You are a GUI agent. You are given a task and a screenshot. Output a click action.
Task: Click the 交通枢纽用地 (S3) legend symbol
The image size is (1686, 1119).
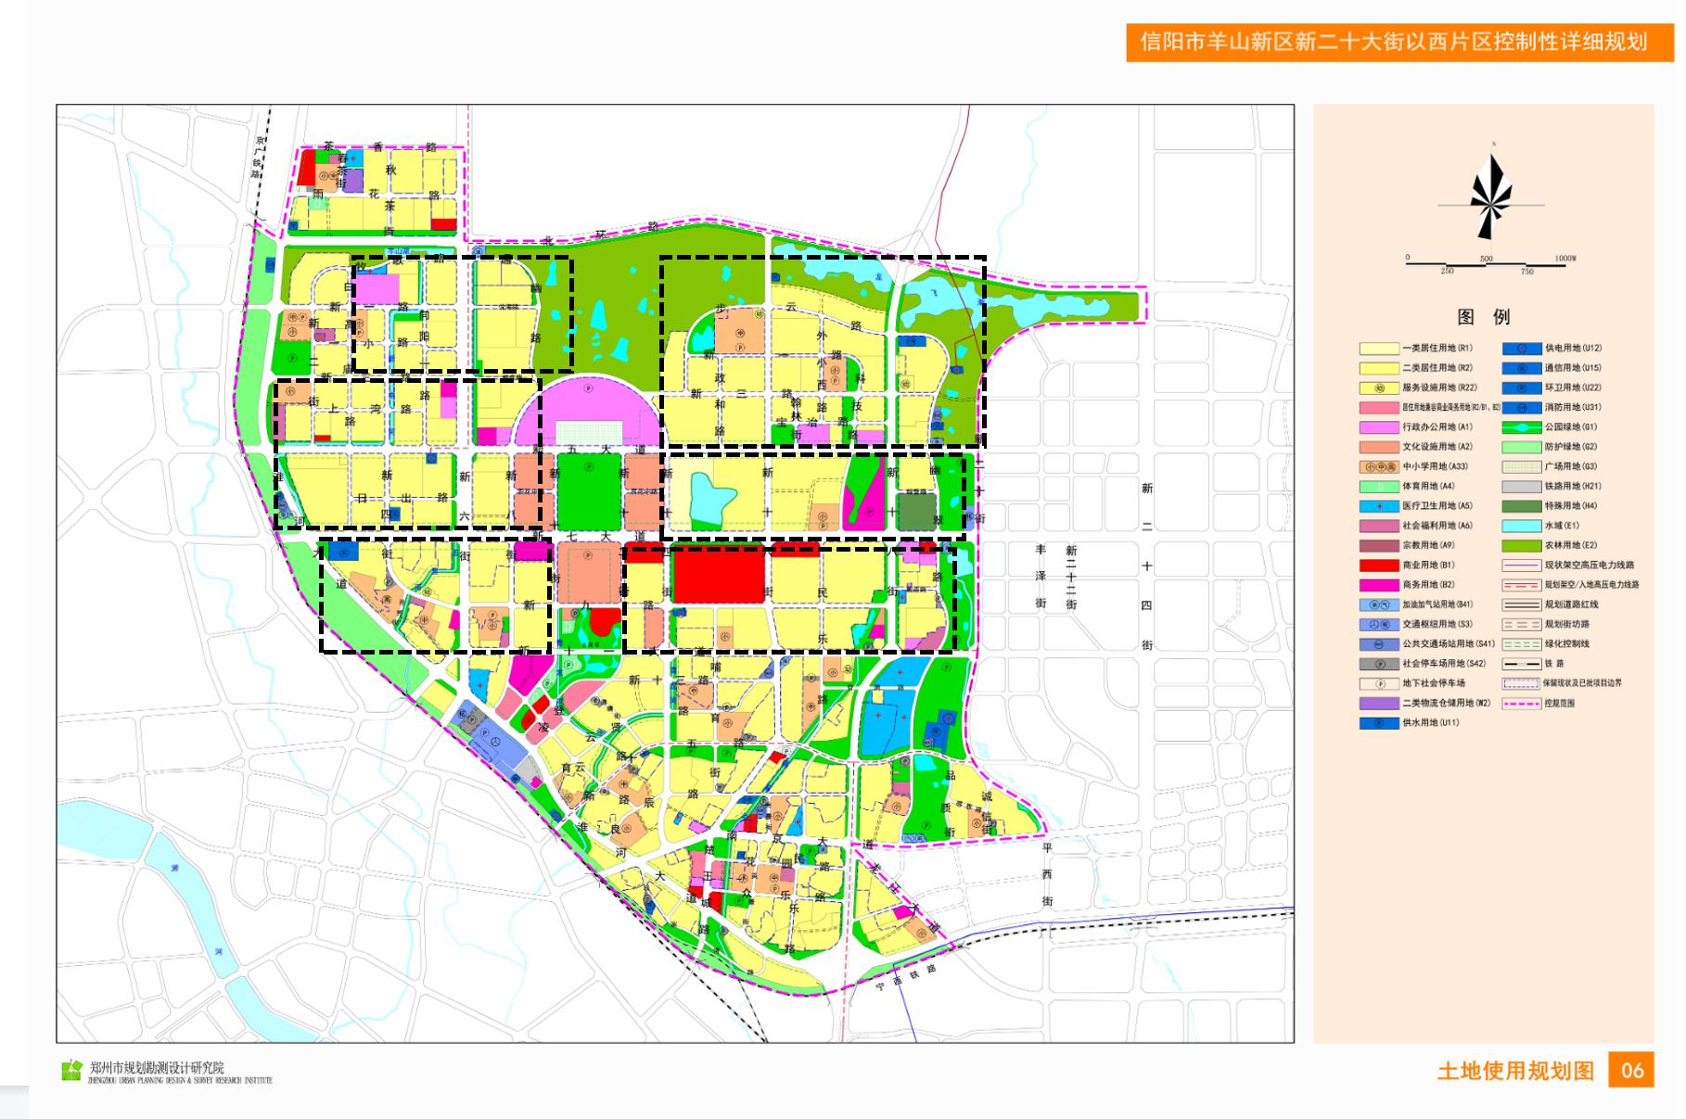point(1378,624)
